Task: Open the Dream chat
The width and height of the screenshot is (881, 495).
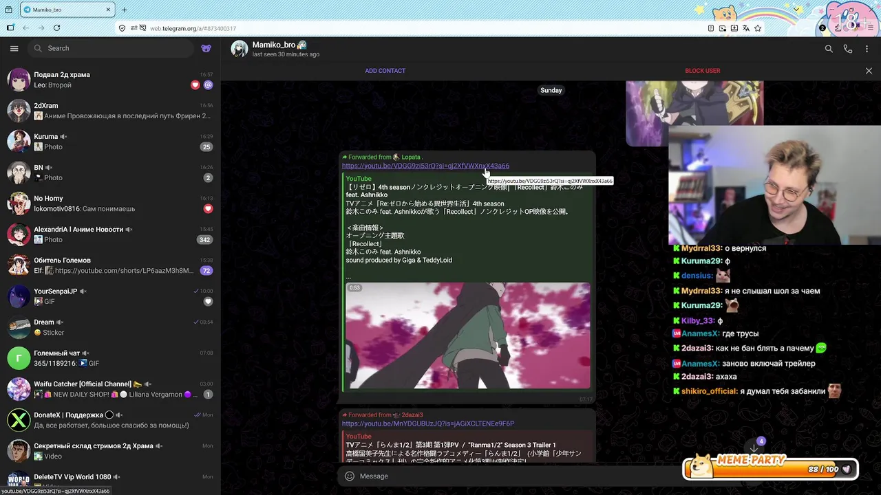Action: [x=110, y=327]
